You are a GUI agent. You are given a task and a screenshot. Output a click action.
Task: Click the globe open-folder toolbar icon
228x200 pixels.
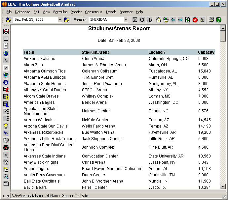166,20
